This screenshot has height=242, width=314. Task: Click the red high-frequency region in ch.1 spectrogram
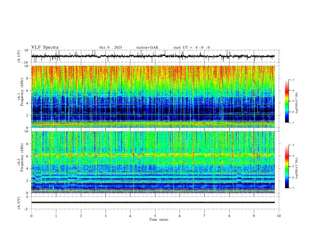tap(153, 72)
